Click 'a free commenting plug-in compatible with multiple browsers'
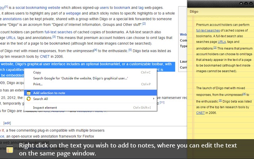Viewport: 254px width, 159px height. pyautogui.click(x=55, y=130)
